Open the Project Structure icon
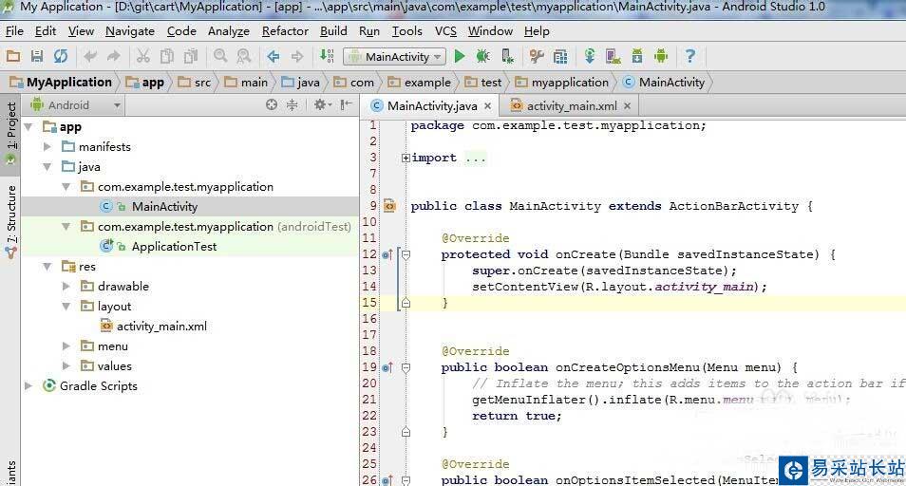 [x=560, y=56]
